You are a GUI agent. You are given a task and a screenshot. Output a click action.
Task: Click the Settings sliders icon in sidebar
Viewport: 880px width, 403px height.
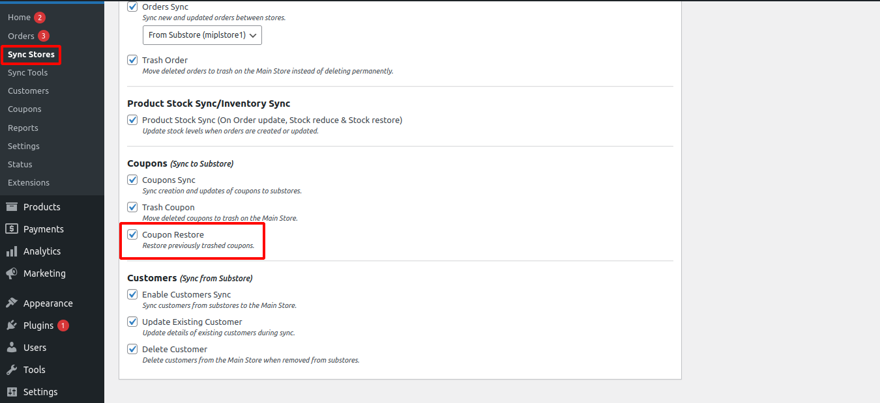point(12,392)
